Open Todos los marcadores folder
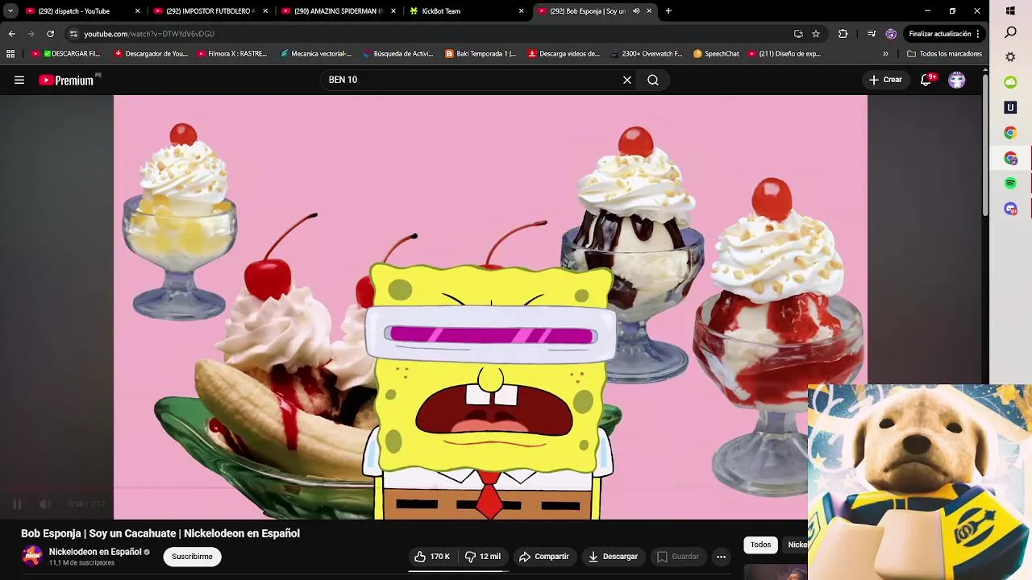Image resolution: width=1032 pixels, height=580 pixels. 944,54
